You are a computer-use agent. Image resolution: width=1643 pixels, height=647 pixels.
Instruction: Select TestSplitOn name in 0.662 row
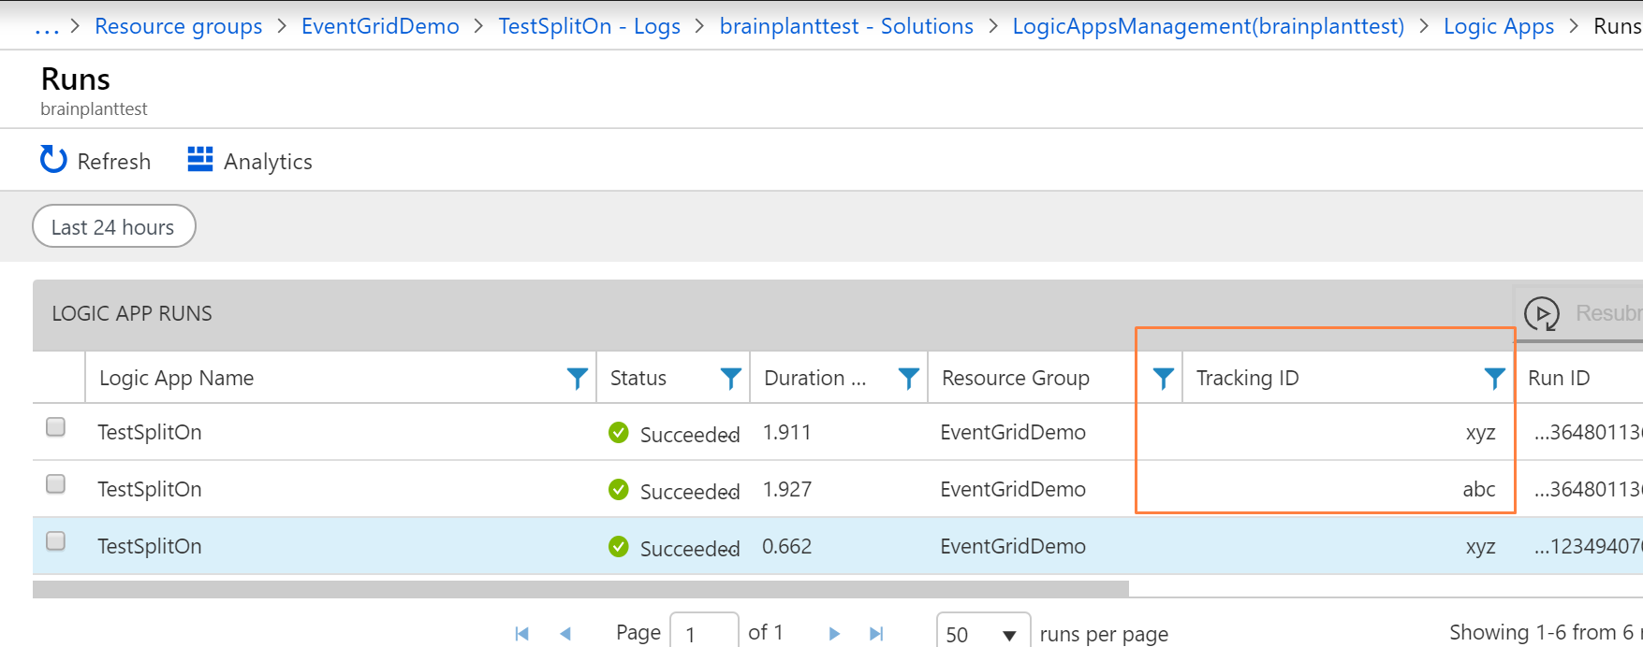point(150,546)
